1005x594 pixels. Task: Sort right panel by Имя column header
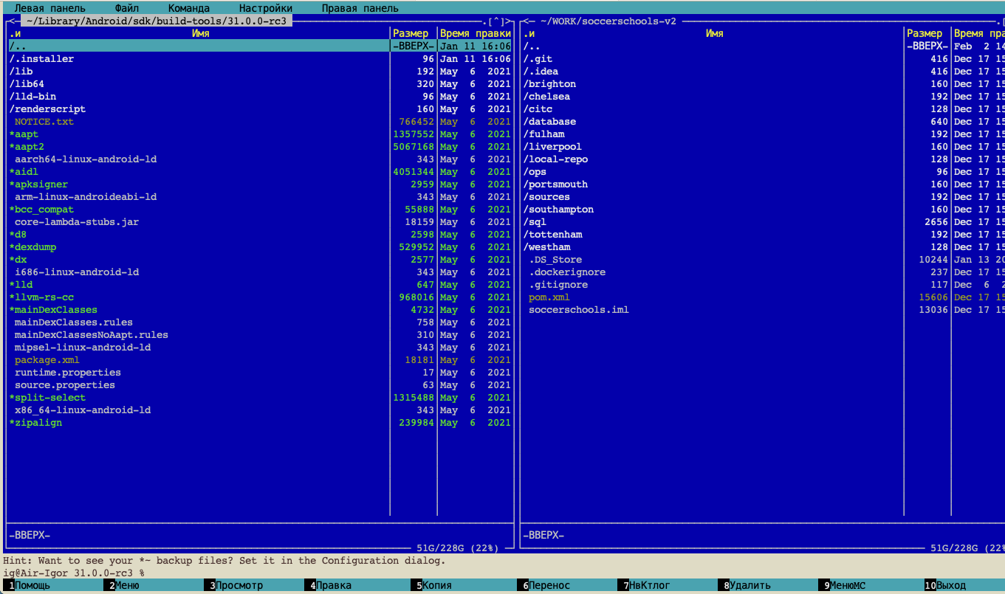(713, 34)
